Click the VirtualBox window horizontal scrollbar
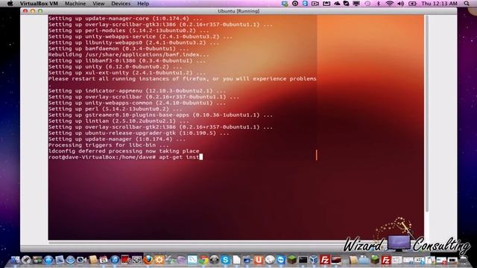The image size is (477, 268). [x=196, y=243]
